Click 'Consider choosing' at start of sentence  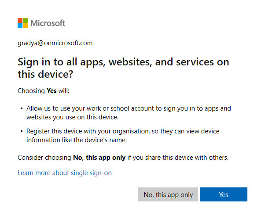44,157
